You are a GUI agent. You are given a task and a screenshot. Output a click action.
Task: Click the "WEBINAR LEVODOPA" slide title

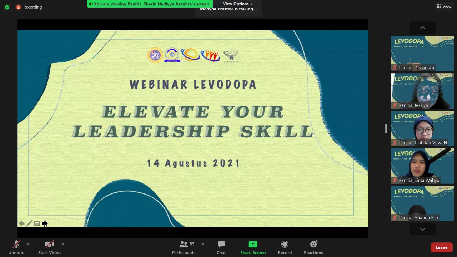193,85
